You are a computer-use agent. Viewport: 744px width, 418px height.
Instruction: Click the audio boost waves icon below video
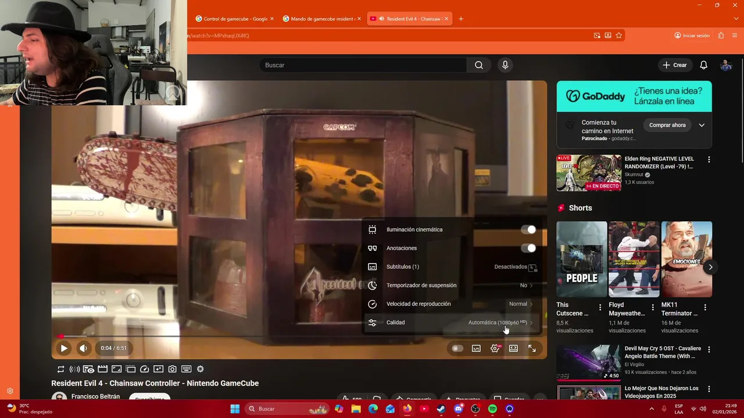(x=74, y=369)
